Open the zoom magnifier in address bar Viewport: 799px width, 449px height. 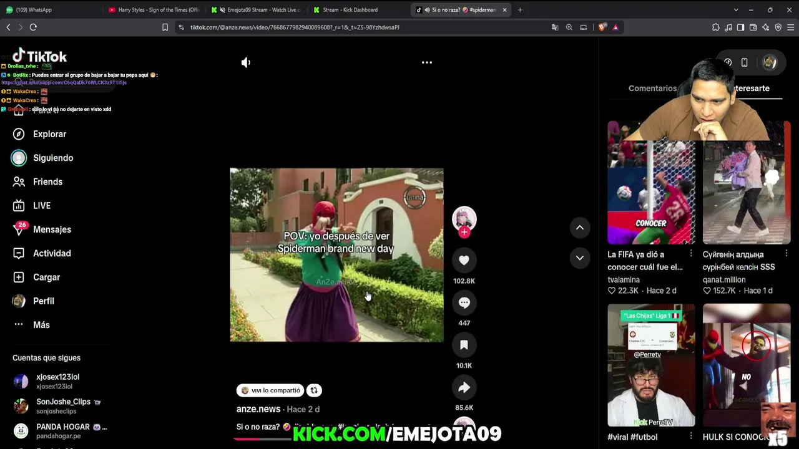coord(569,27)
